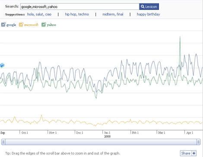Click the Nov 1 axis label
This screenshot has width=203, height=157.
pos(53,132)
